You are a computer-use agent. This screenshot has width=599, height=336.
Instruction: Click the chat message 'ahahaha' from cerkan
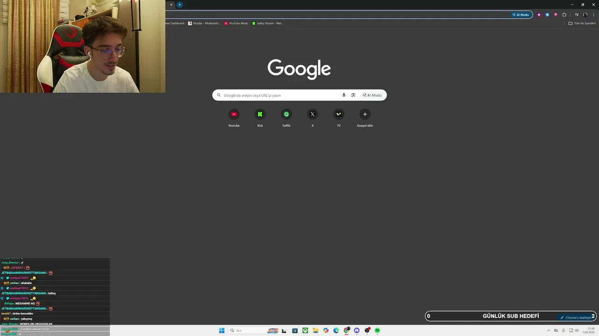(26, 283)
